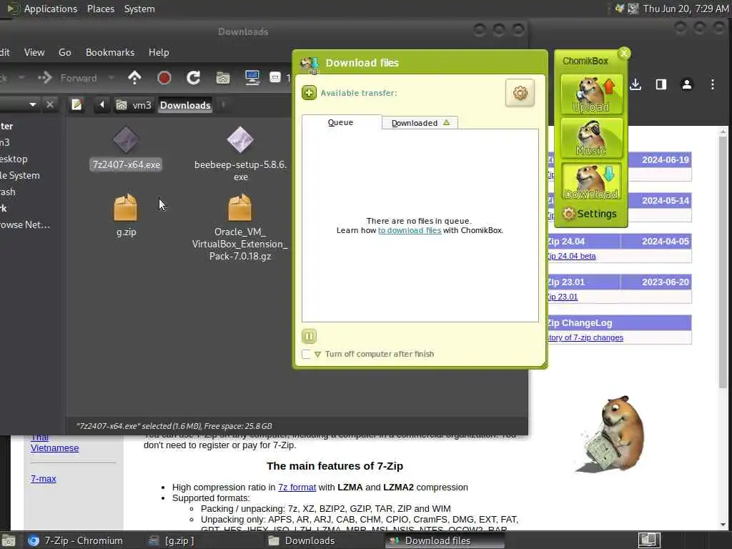Screen dimensions: 732x549
Task: Click the file manager Up arrow icon
Action: 135,77
